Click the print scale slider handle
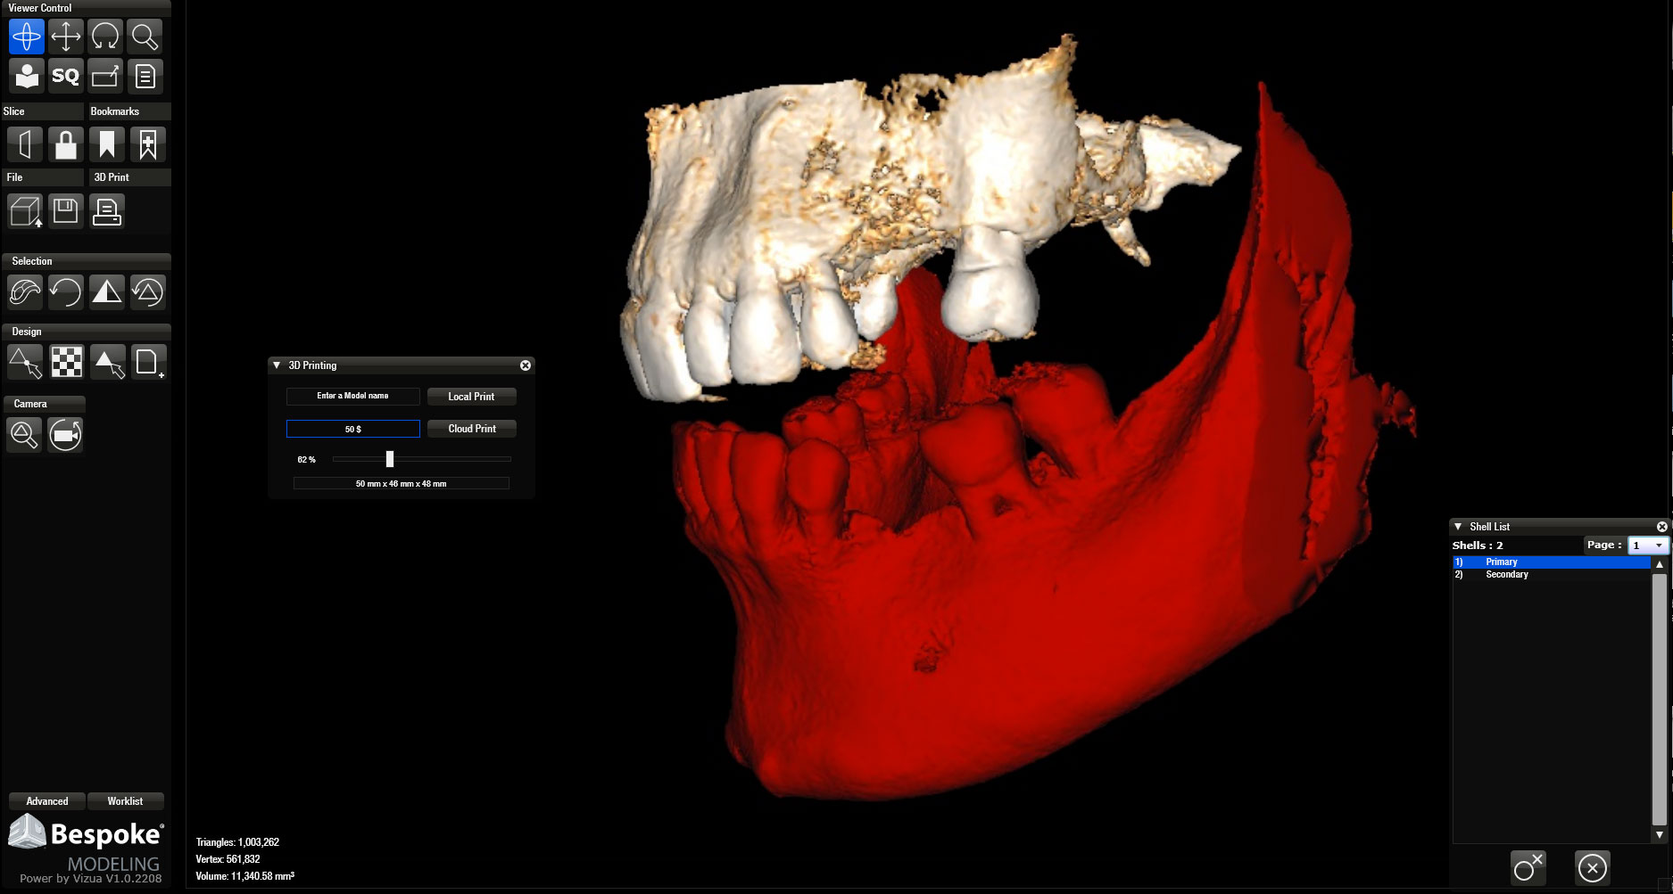 (390, 459)
